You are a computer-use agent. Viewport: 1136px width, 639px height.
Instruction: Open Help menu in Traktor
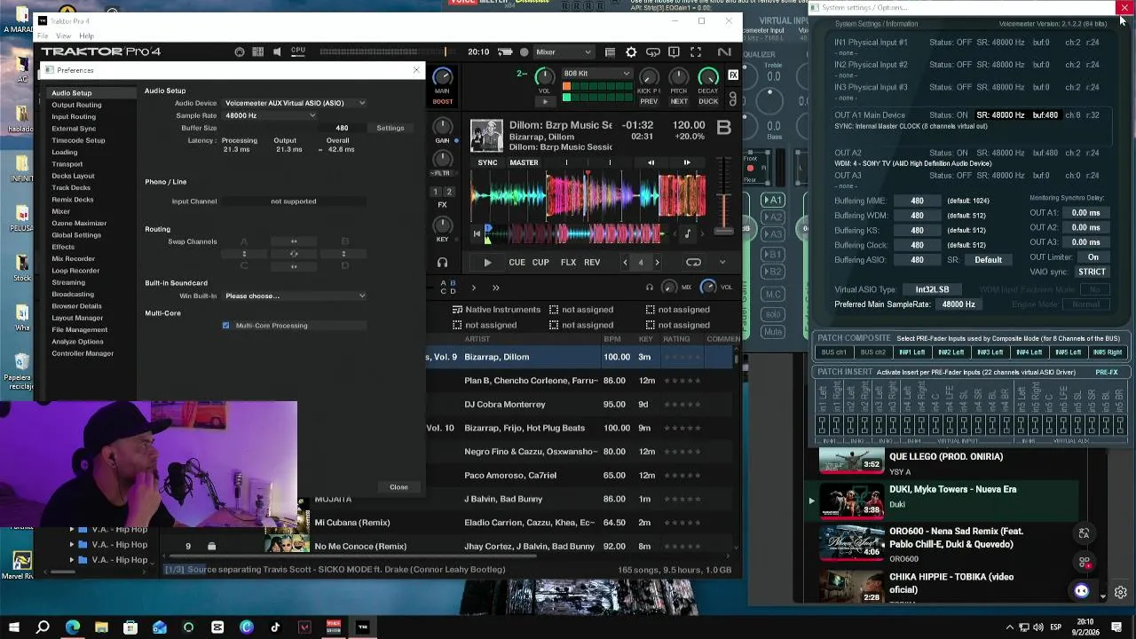click(x=86, y=36)
